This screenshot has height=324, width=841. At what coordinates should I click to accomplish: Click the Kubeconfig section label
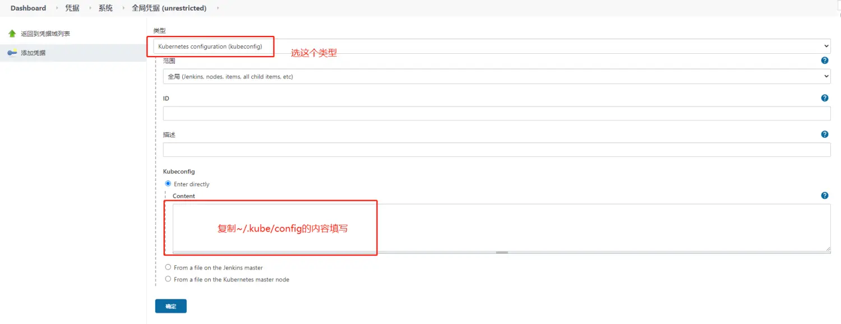pos(179,172)
